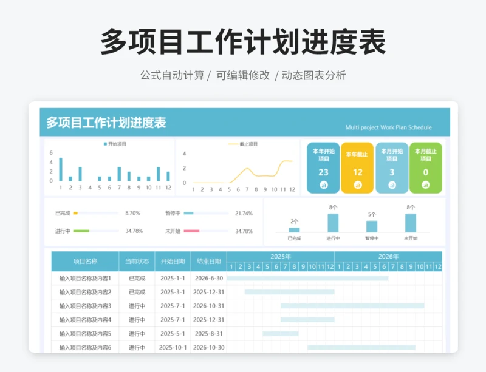Viewport: 486px width, 372px height.
Task: Click the 2025年 timeline header
Action: (281, 257)
